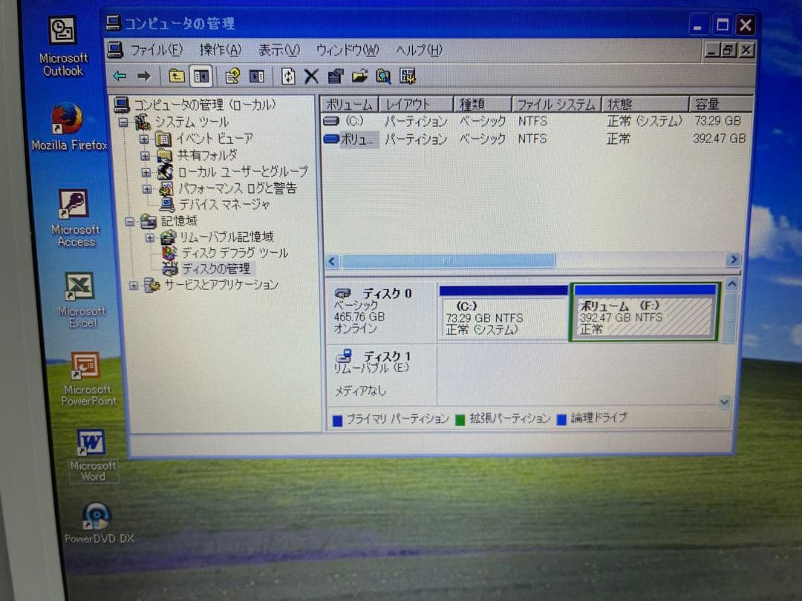Image resolution: width=802 pixels, height=601 pixels.
Task: Open the 操作(A) menu
Action: coord(219,50)
